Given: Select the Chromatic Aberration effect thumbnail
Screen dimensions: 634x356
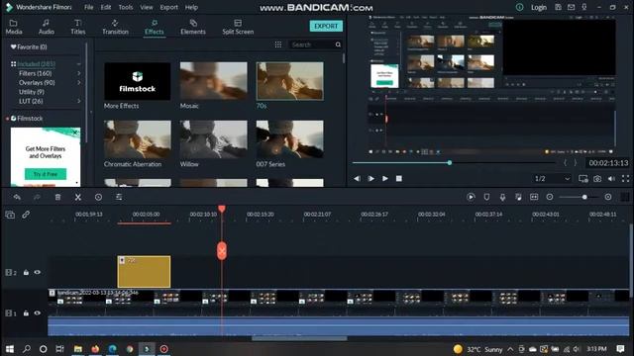Looking at the screenshot, I should click(137, 139).
